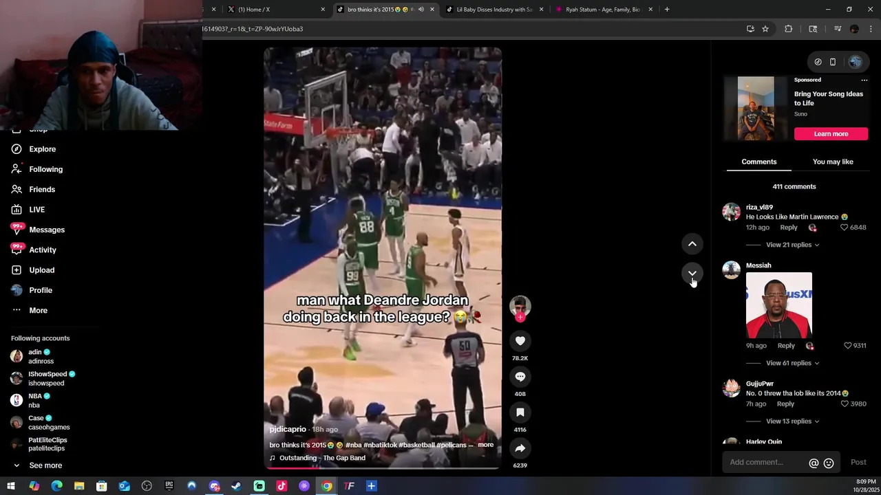
Task: Click the phone app icon in the top-right pill
Action: tap(833, 62)
